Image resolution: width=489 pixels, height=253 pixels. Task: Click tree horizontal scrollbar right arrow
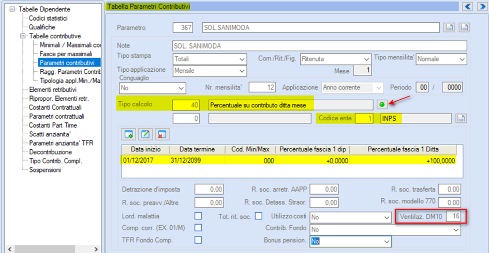click(96, 249)
